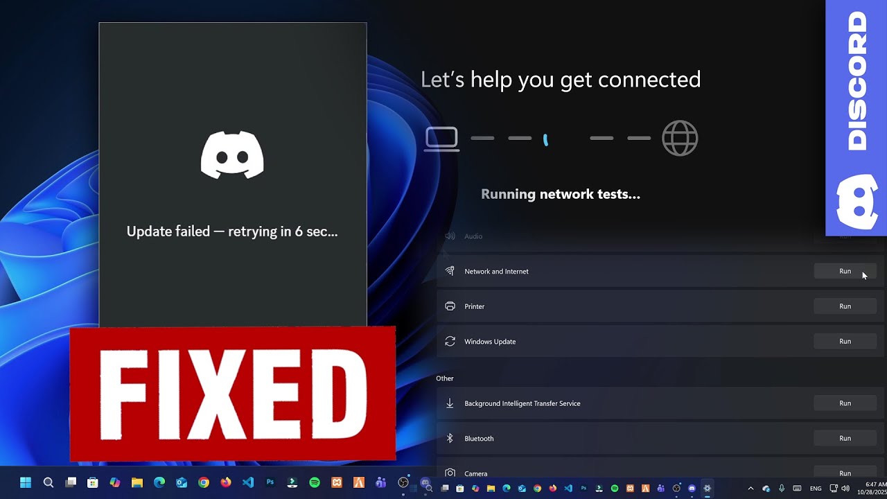Open Photoshop from the larger taskbar
The height and width of the screenshot is (499, 887).
[270, 482]
